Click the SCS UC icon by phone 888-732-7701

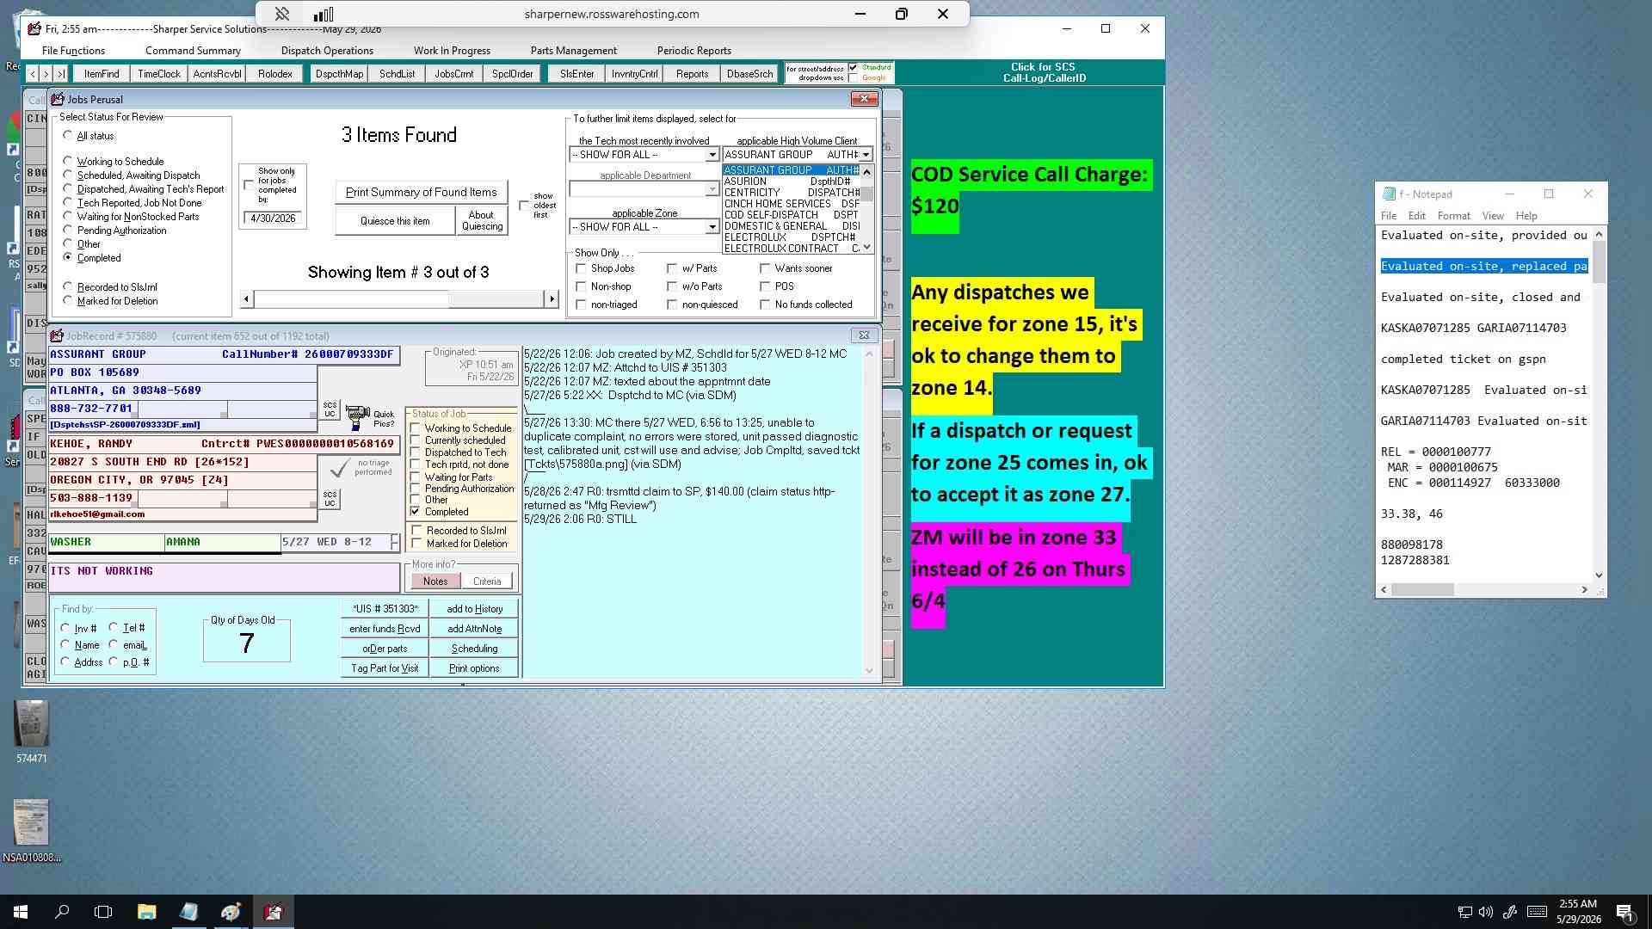pos(330,409)
